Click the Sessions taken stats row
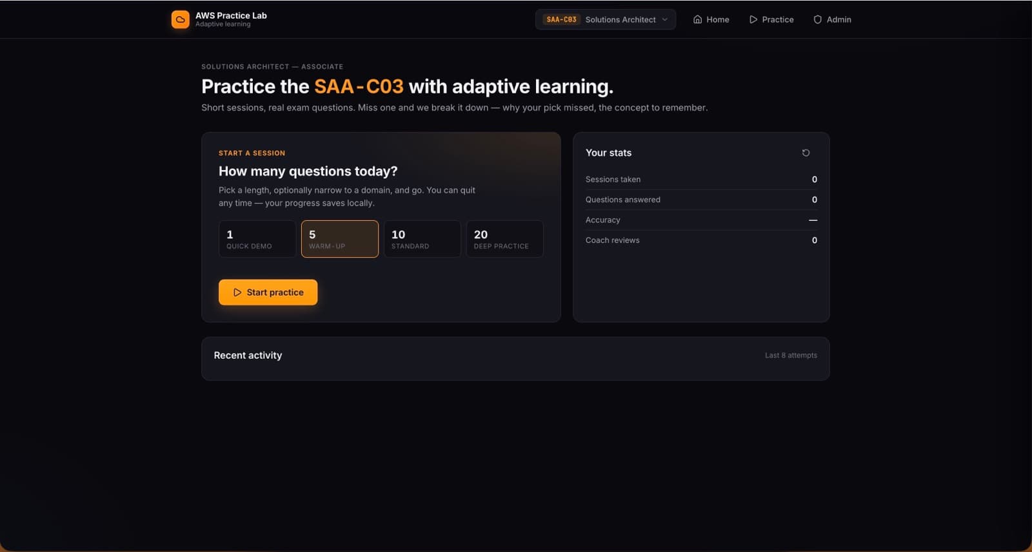This screenshot has height=552, width=1032. point(701,179)
